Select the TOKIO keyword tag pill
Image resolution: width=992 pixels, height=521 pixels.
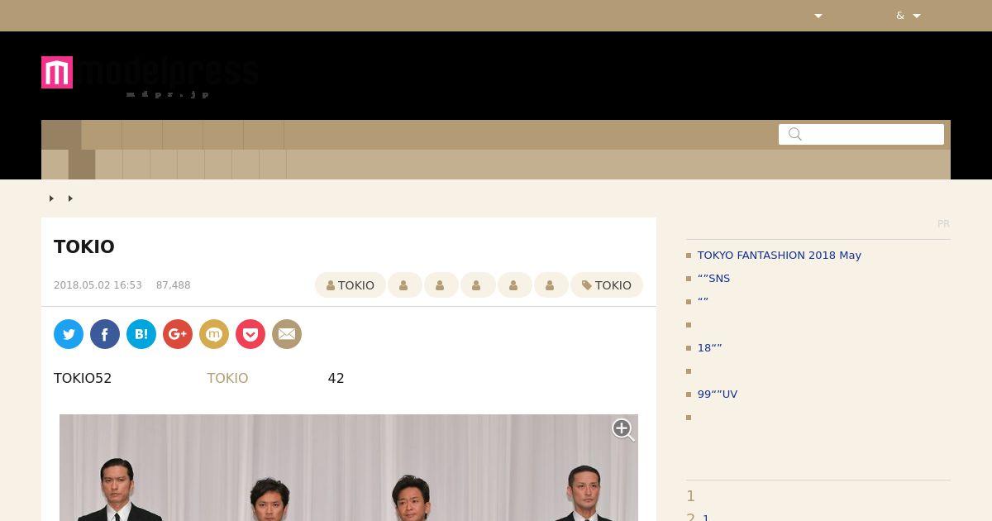(607, 285)
